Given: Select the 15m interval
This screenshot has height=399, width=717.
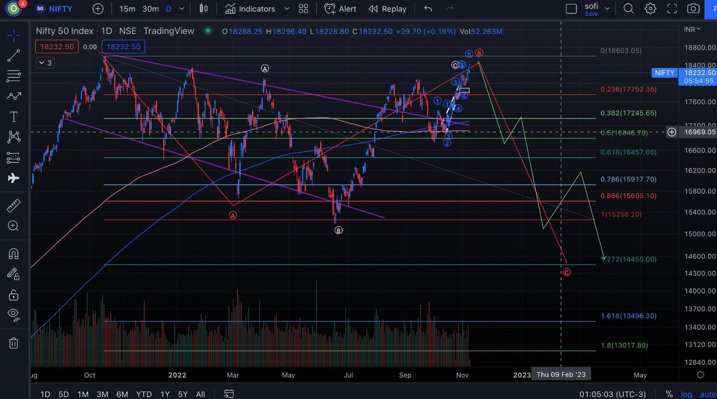Looking at the screenshot, I should [x=127, y=9].
